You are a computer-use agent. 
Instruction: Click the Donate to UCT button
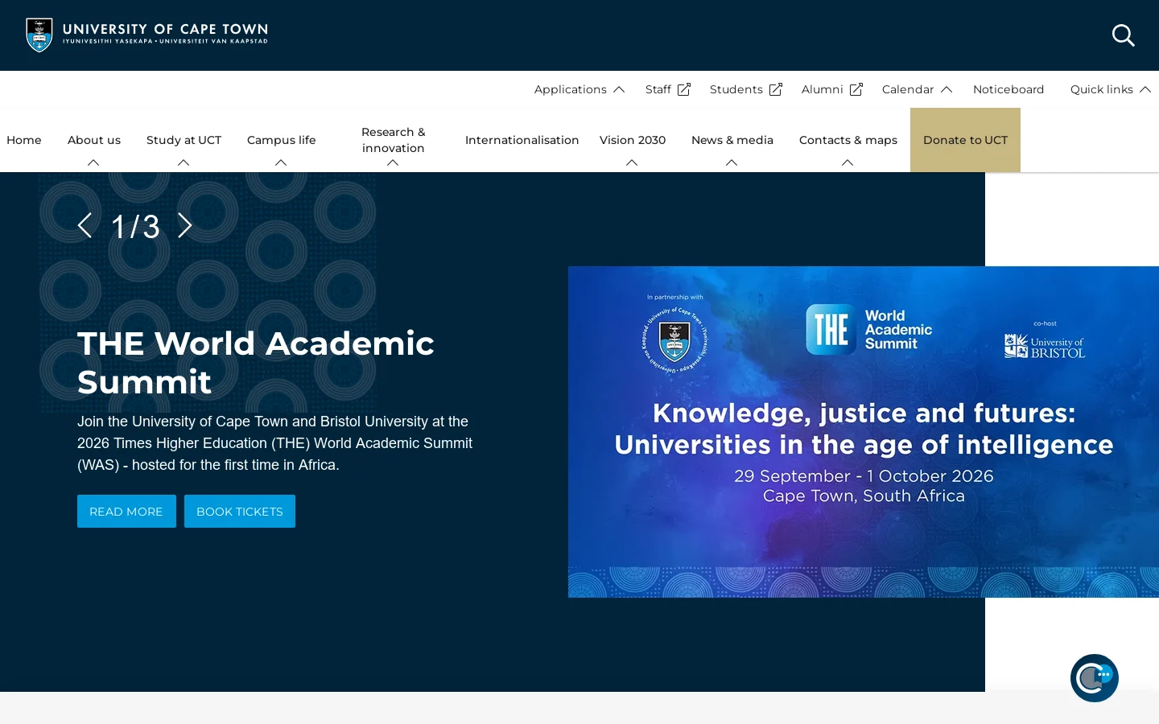pos(965,140)
